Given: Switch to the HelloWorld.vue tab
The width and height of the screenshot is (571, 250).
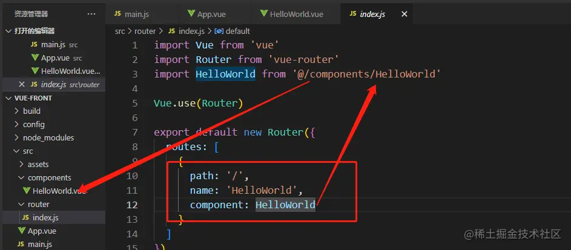Looking at the screenshot, I should coord(295,14).
